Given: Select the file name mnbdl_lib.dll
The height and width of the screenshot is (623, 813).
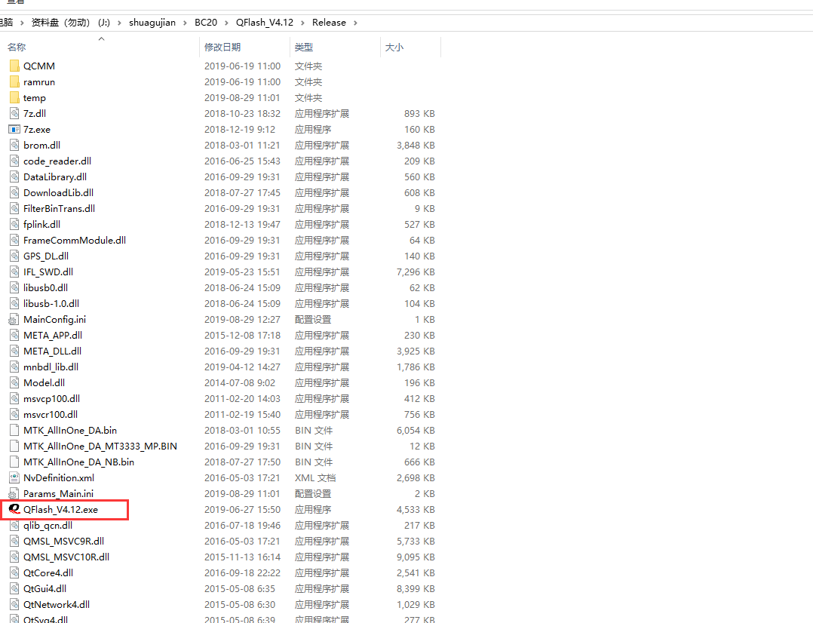Looking at the screenshot, I should [x=51, y=367].
